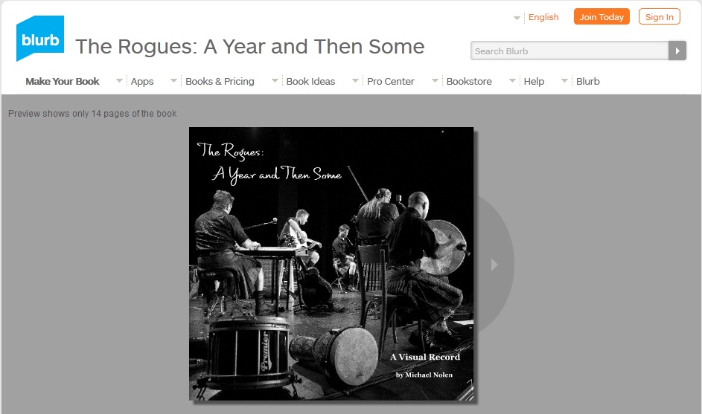The width and height of the screenshot is (702, 414).
Task: Expand the language selector arrow beside English
Action: 517,18
